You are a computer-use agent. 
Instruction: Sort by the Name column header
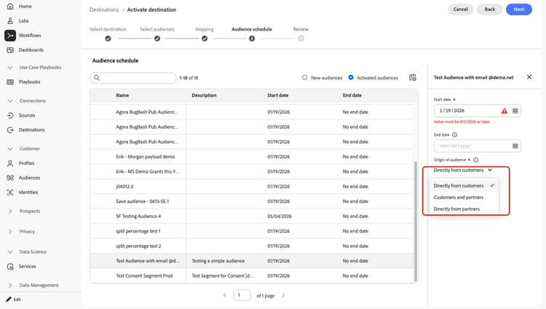[122, 95]
